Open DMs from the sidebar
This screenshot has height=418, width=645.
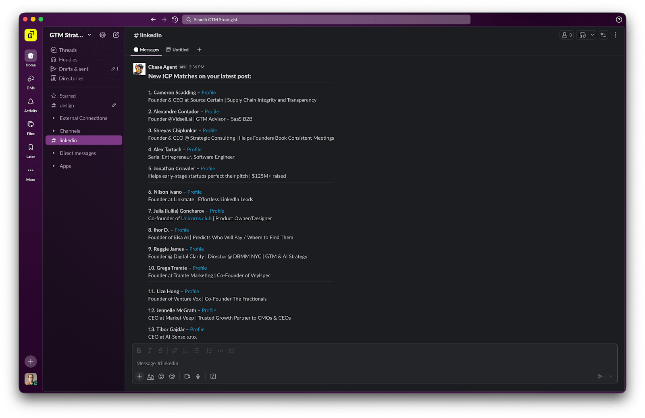click(x=31, y=82)
